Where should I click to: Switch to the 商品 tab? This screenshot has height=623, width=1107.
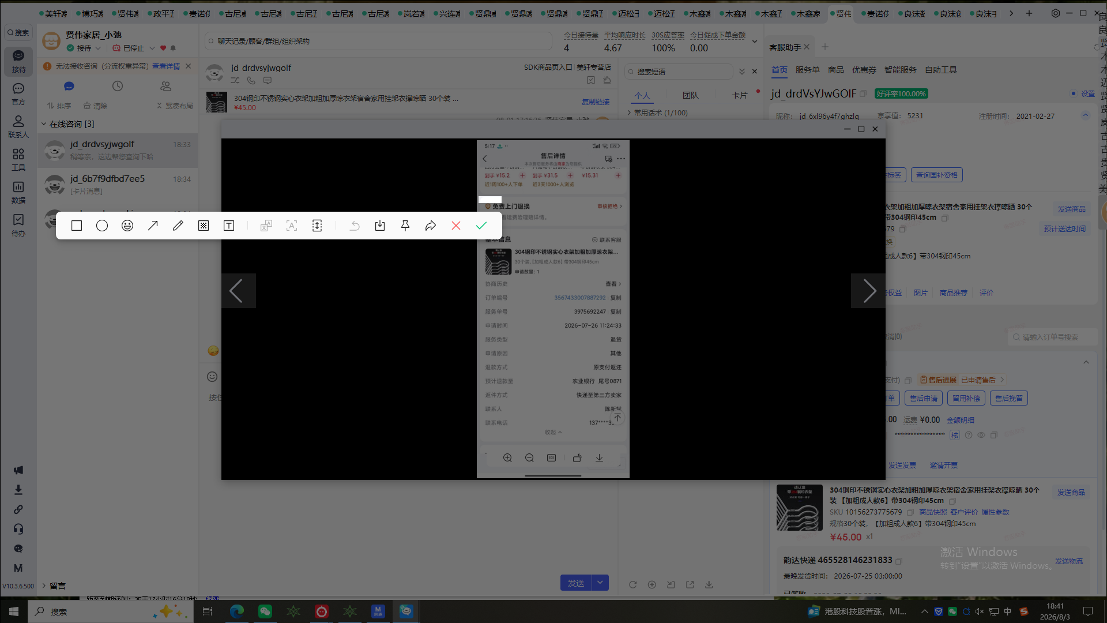(836, 70)
